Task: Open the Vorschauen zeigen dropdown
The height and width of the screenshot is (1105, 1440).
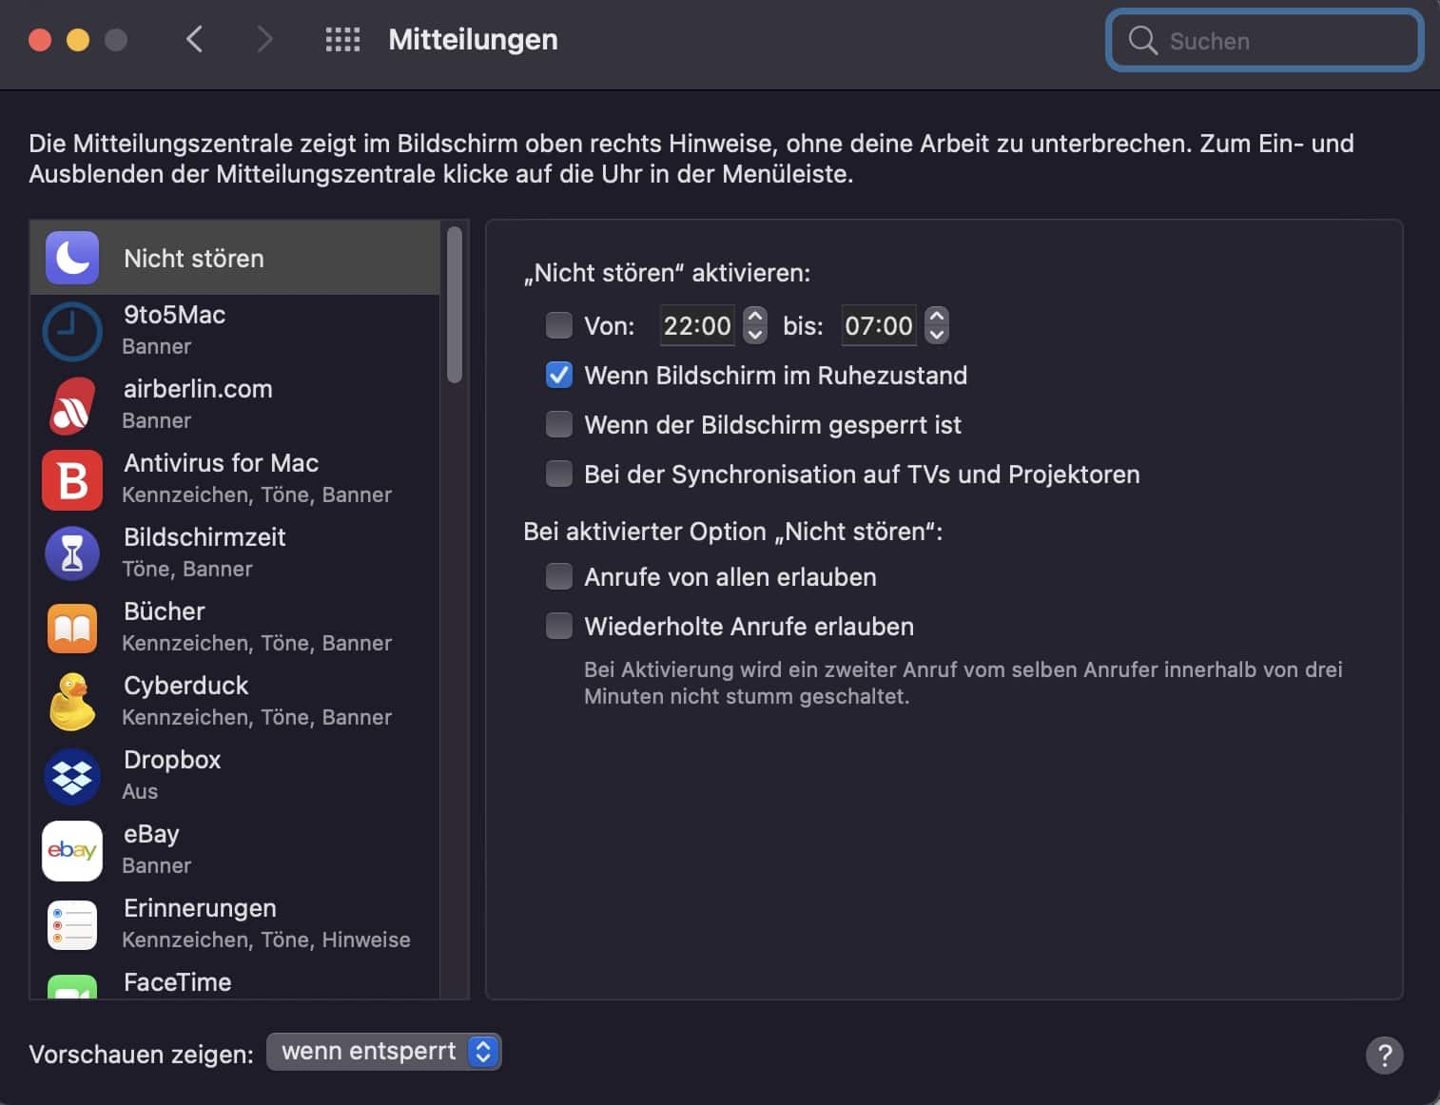Action: pos(383,1052)
